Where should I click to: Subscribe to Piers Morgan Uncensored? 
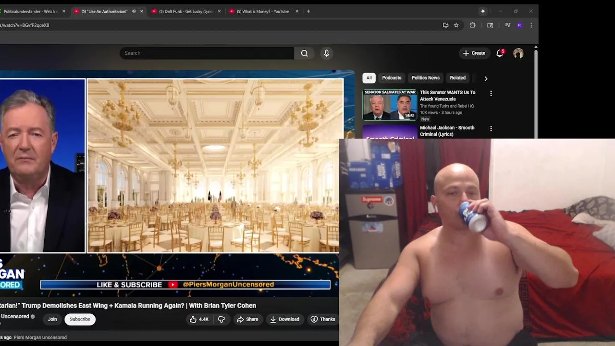[x=80, y=319]
